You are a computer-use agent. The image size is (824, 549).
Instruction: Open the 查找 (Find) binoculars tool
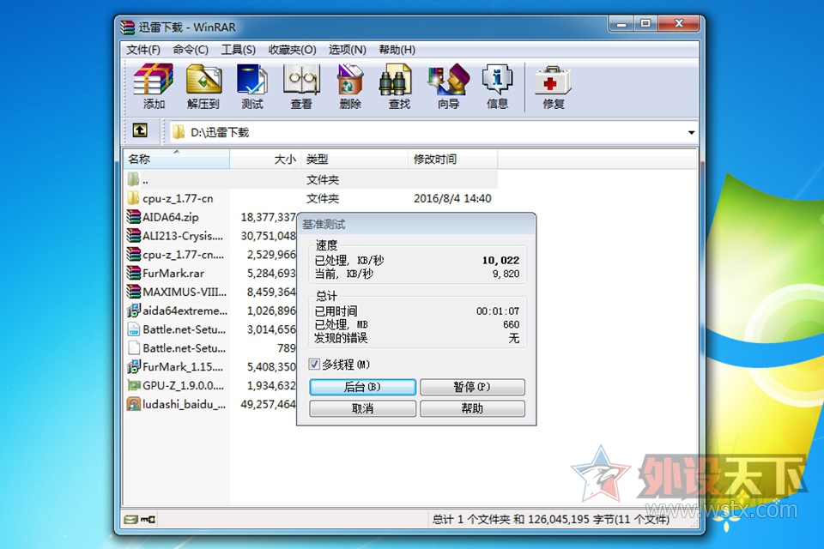(x=399, y=86)
